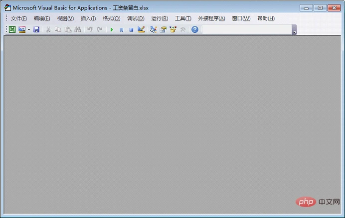This screenshot has width=345, height=218.
Task: Maximize the VBA editor window
Action: pyautogui.click(x=320, y=8)
